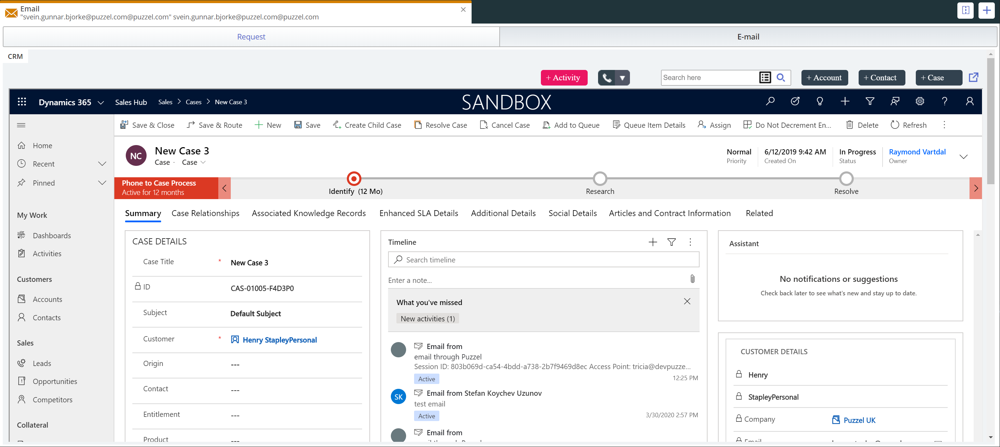This screenshot has width=1000, height=447.
Task: Open the settings gear icon in header
Action: click(x=919, y=102)
